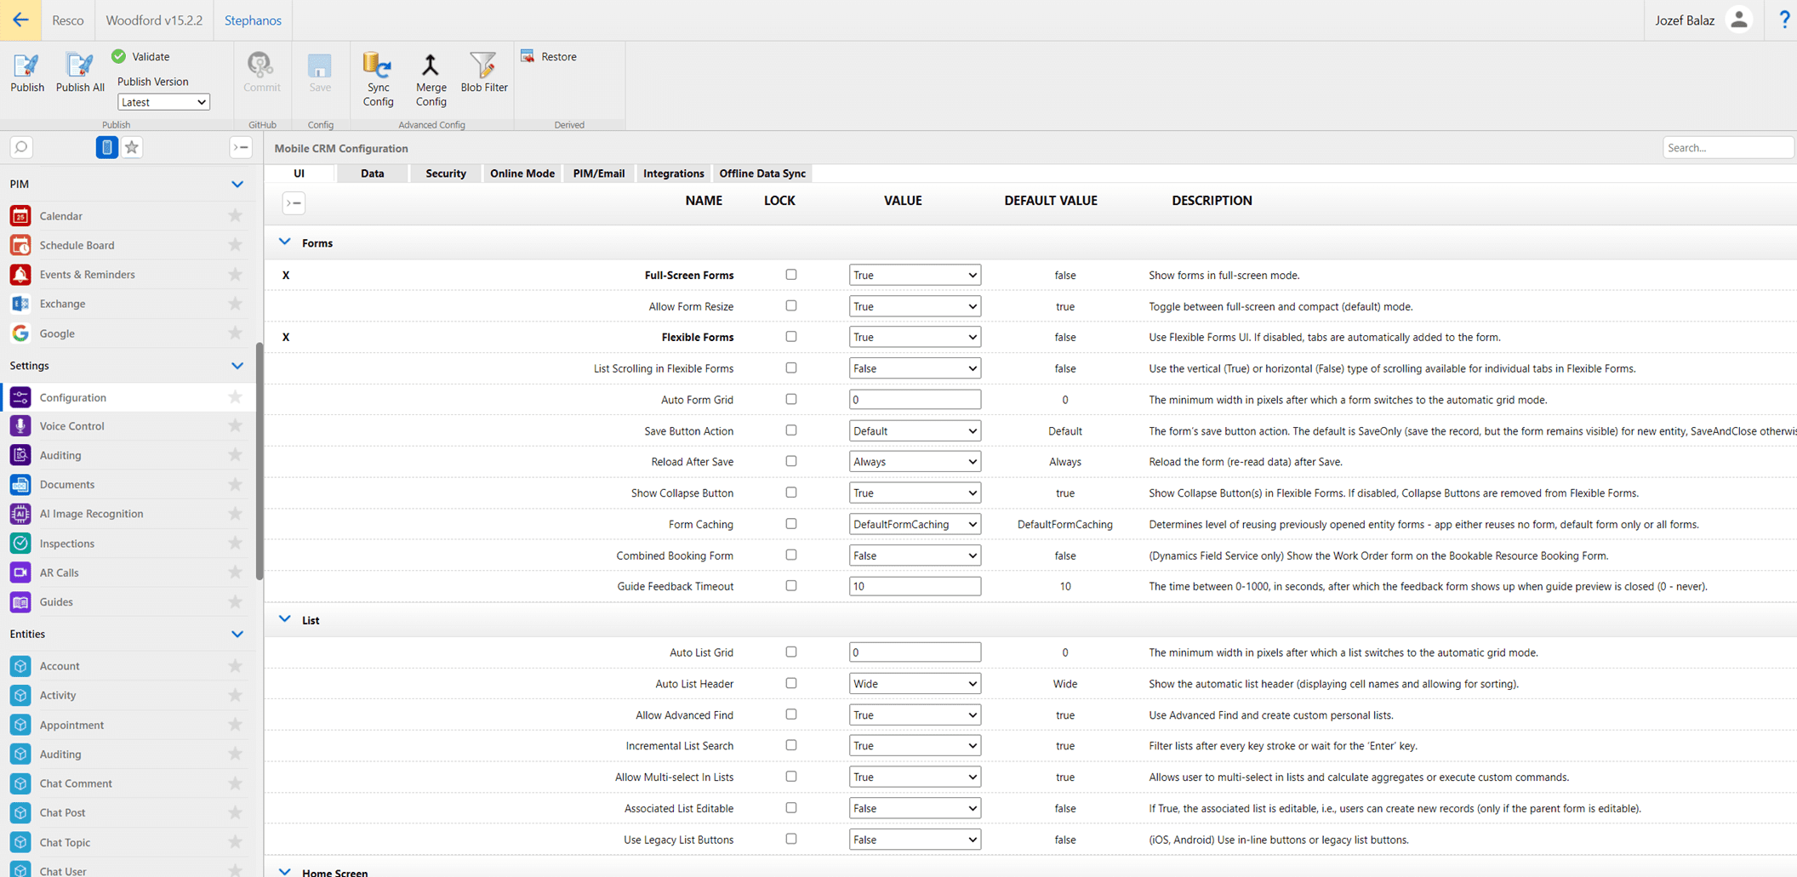Click the help question mark icon

pos(1784,20)
